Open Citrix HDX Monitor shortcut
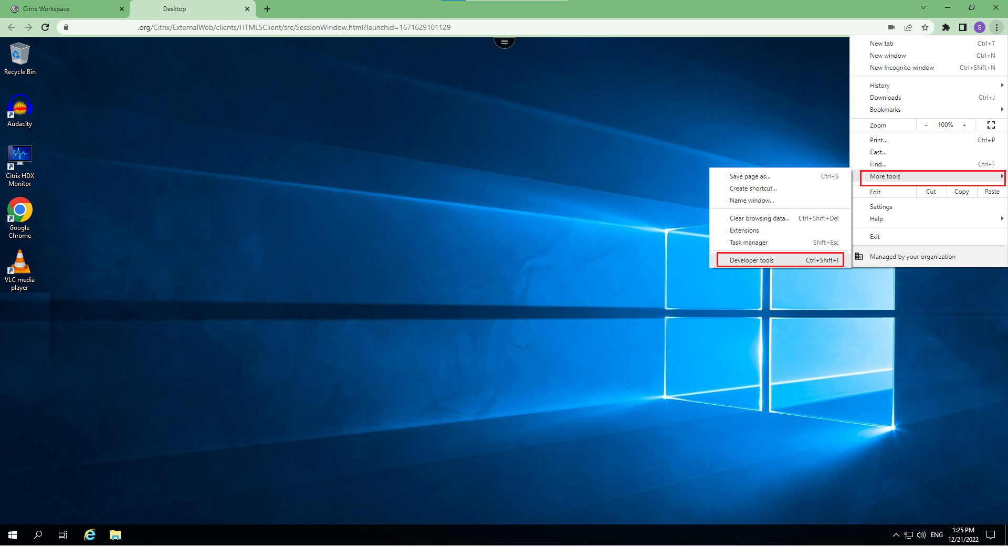 click(x=20, y=165)
